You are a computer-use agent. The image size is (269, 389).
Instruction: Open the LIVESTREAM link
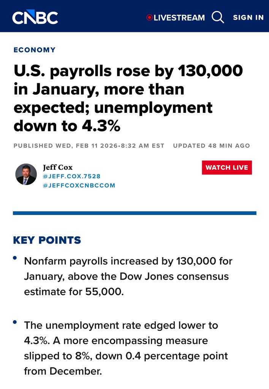pos(179,17)
